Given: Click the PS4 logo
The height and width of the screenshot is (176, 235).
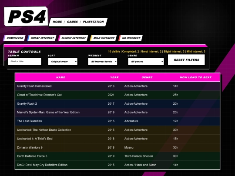Looking at the screenshot, I should (x=26, y=16).
